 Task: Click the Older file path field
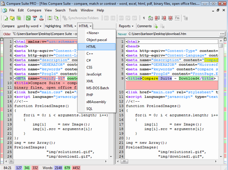point(45,34)
